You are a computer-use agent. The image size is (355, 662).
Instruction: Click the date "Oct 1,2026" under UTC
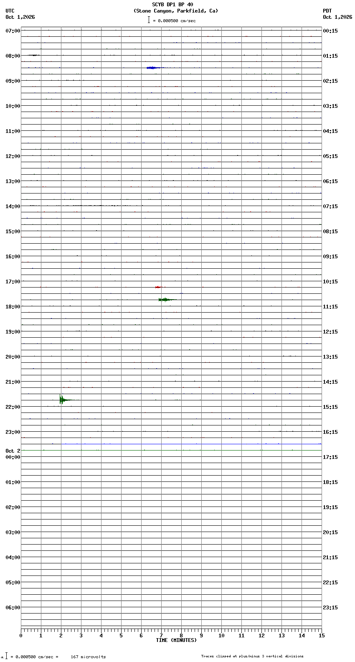(x=20, y=17)
